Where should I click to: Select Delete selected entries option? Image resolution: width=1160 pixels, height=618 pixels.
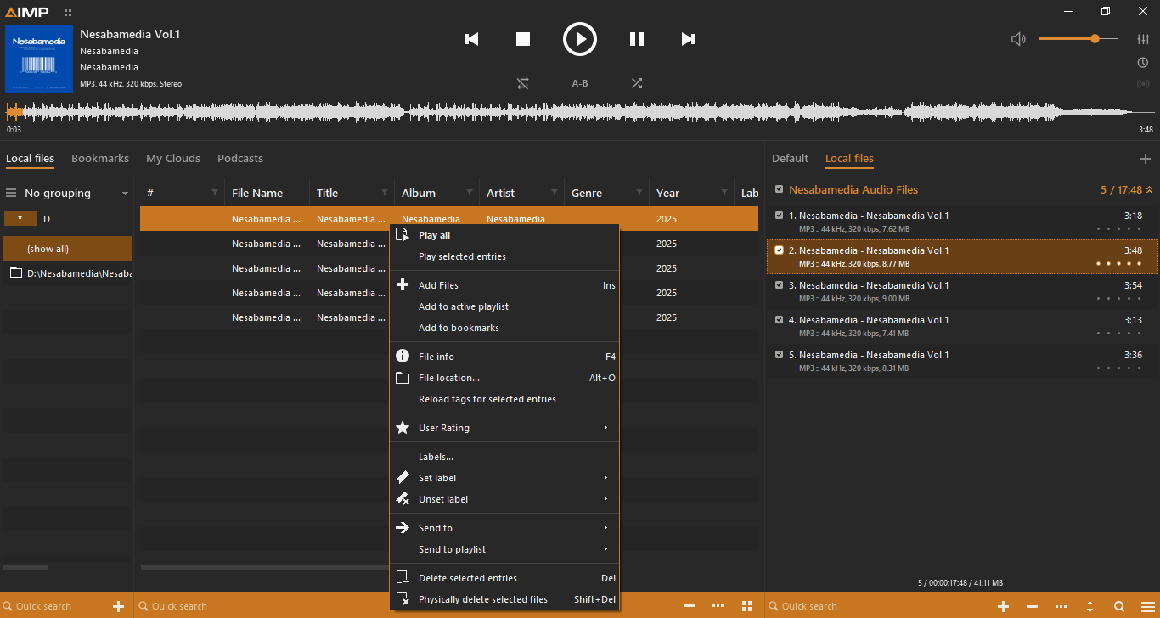coord(468,578)
